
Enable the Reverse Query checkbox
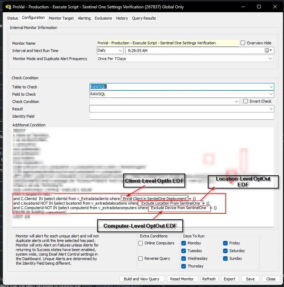(x=140, y=258)
